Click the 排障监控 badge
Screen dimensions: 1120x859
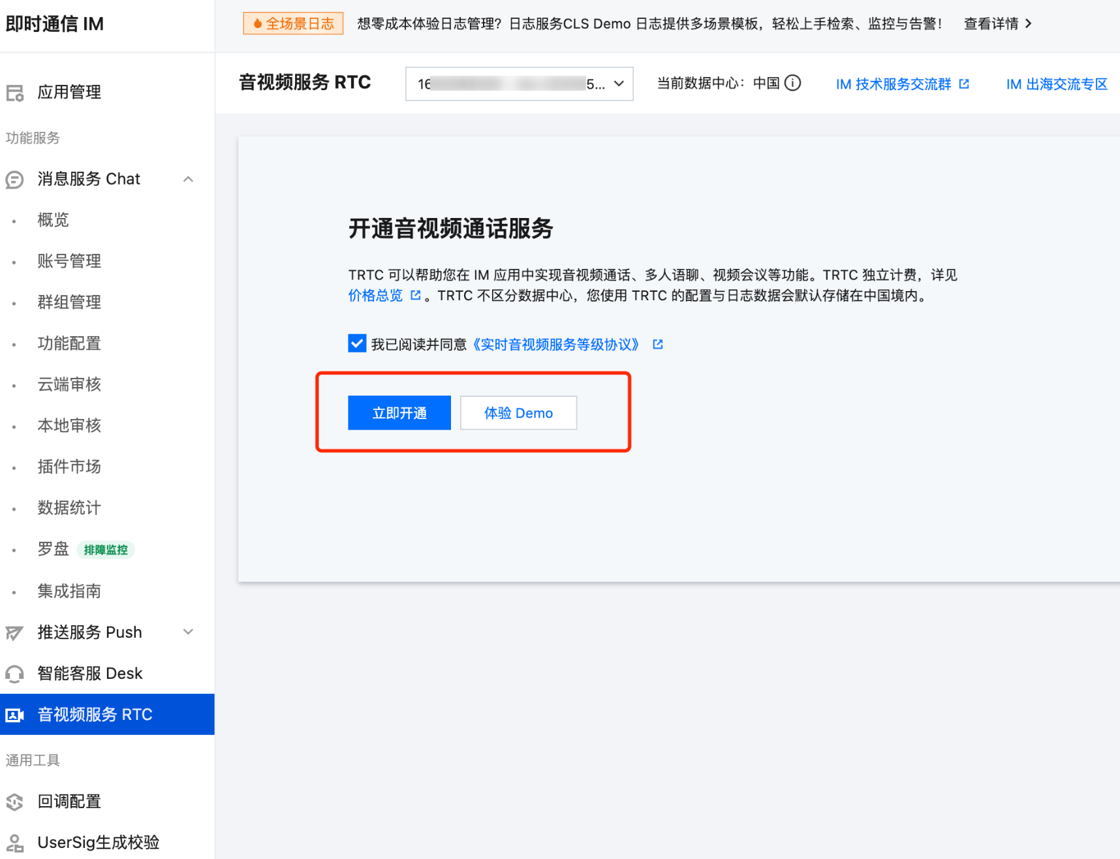[x=106, y=550]
